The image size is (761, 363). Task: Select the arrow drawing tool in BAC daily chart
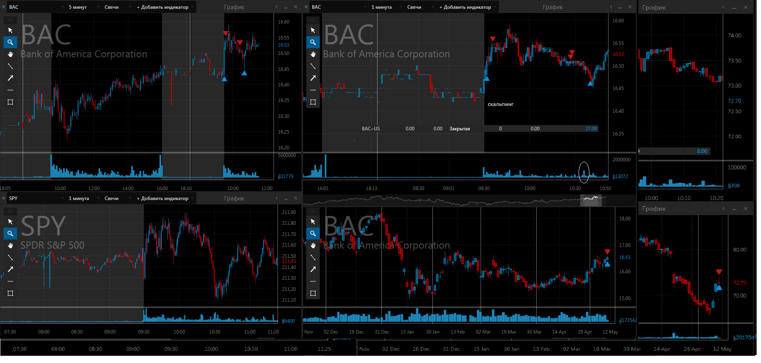313,269
